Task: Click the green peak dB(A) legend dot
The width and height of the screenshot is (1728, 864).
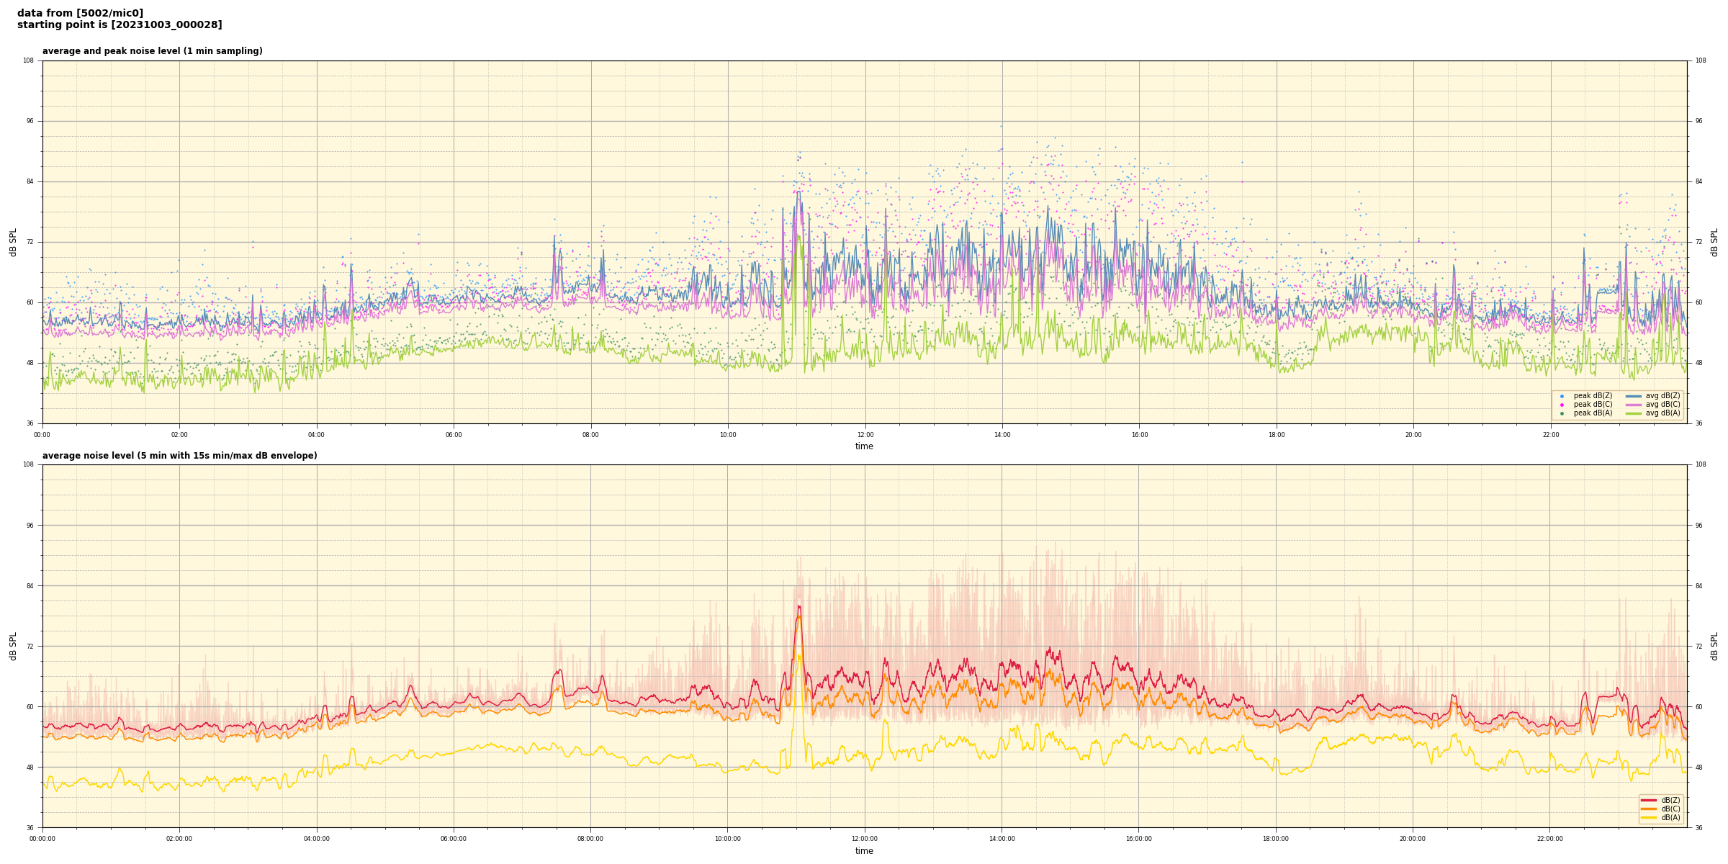Action: click(1562, 413)
